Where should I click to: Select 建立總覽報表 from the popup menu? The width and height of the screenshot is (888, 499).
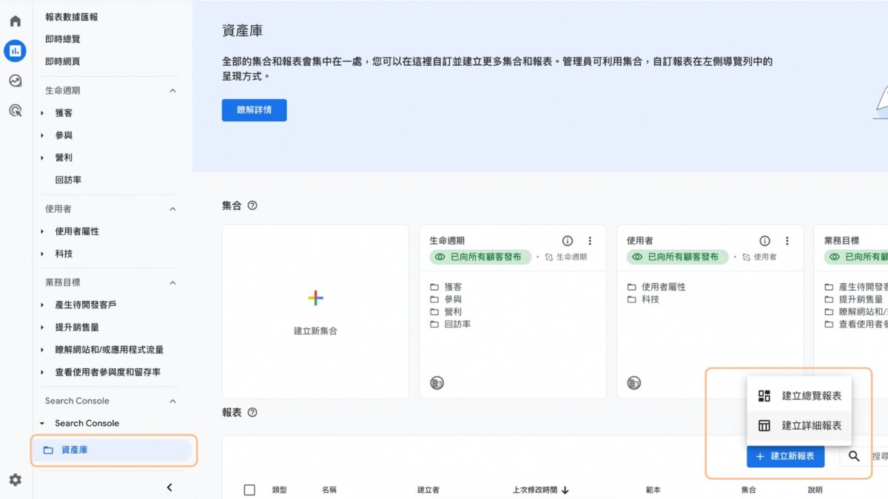click(799, 396)
